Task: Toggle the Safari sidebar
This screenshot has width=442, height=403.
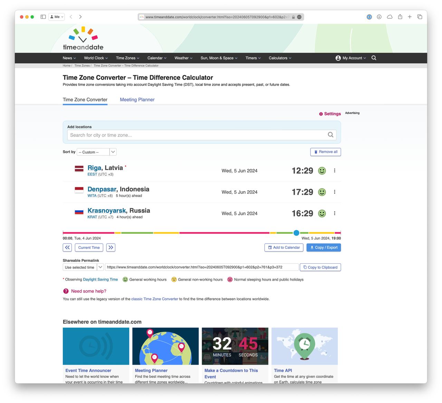Action: tap(43, 17)
